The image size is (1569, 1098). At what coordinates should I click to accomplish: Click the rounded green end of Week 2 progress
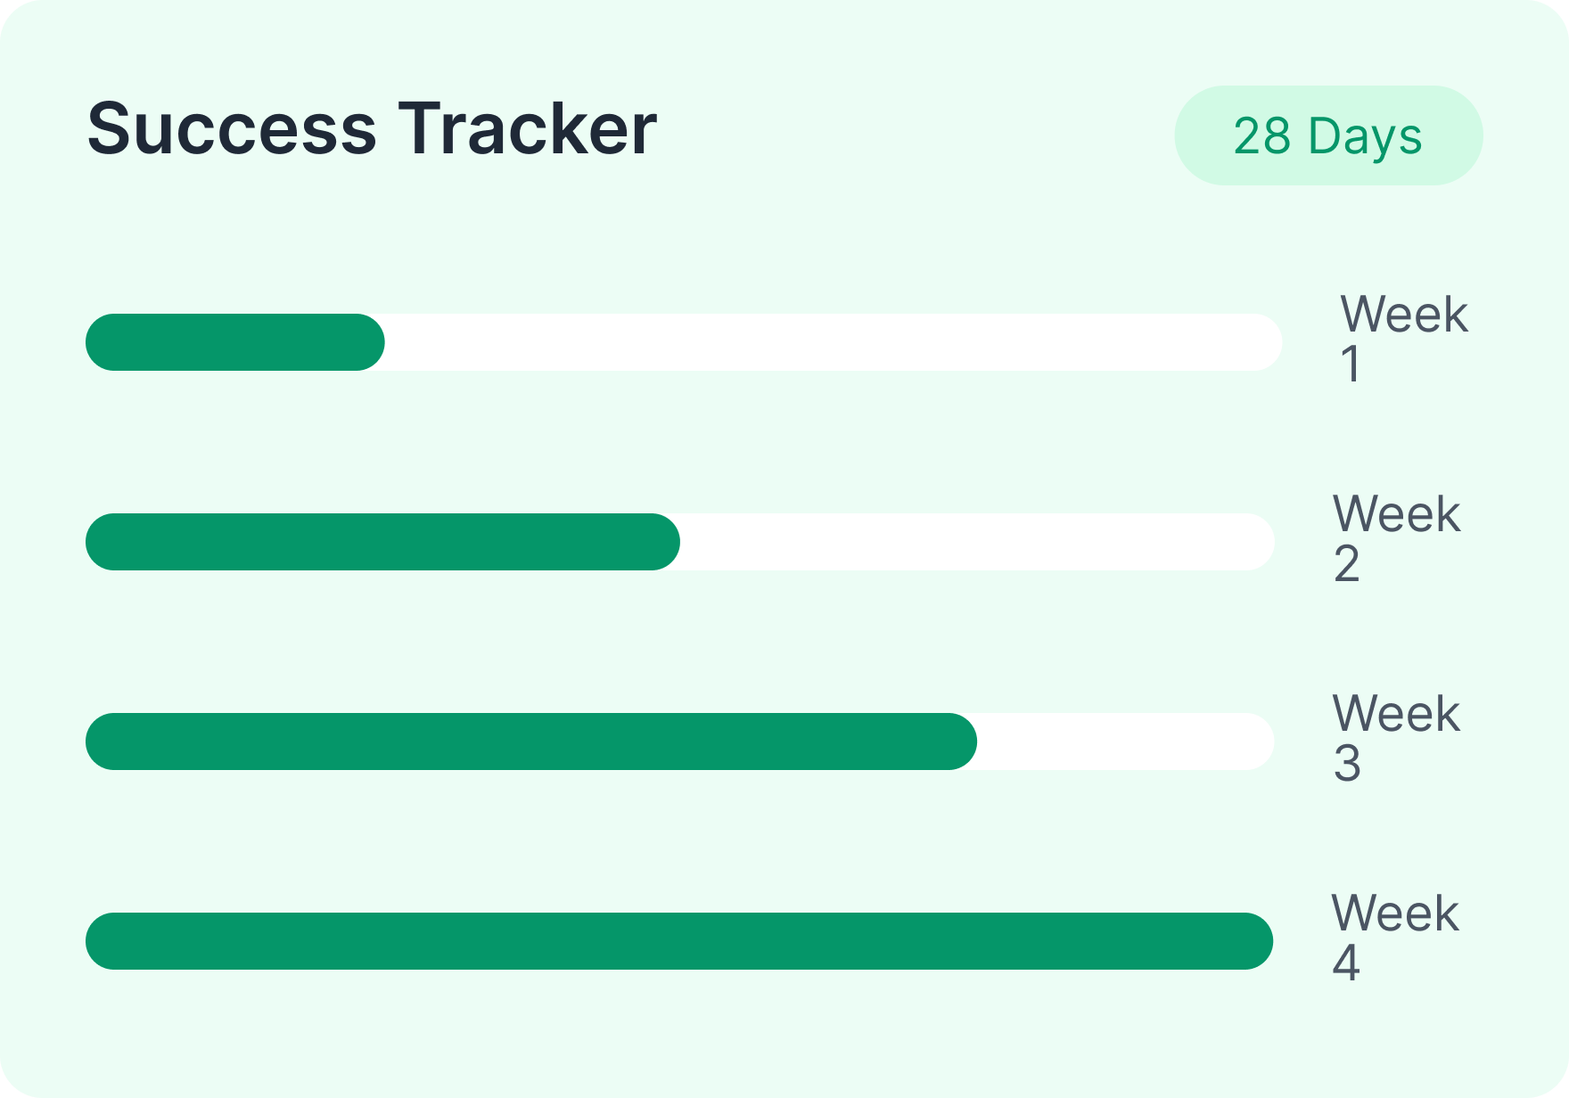[x=662, y=542]
